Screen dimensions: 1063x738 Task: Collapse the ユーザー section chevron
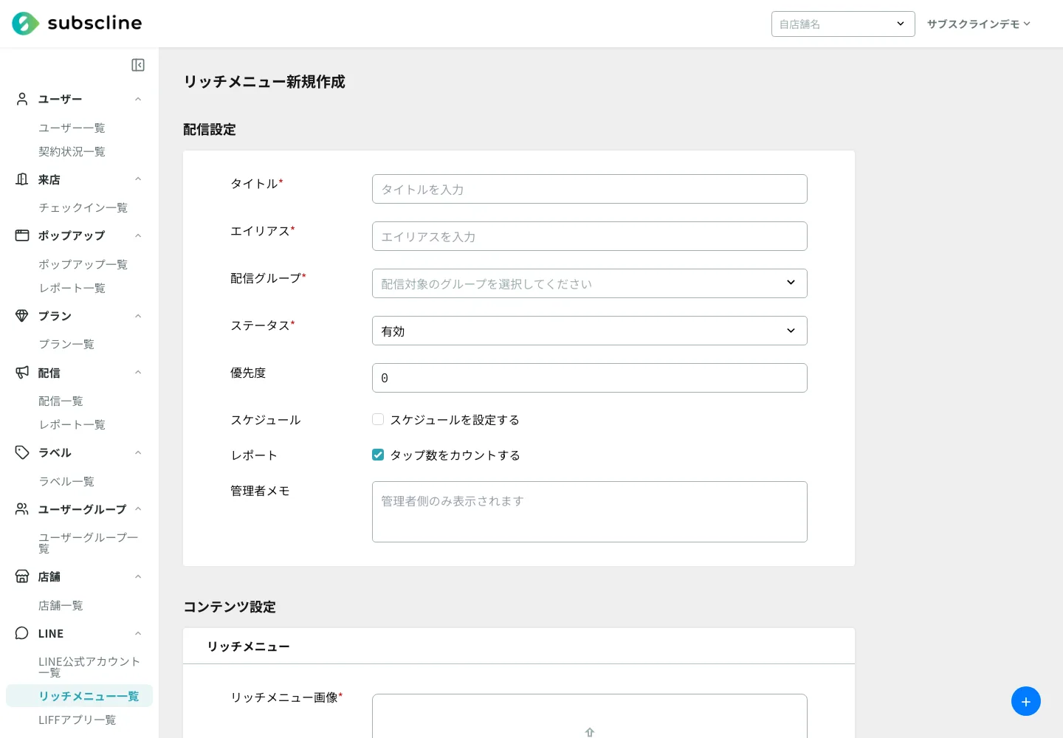coord(138,99)
